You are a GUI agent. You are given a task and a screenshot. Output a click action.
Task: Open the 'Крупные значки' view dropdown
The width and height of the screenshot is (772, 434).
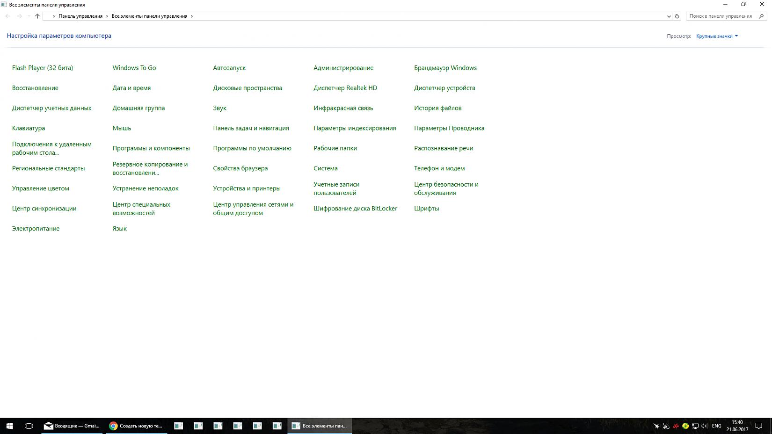coord(717,36)
